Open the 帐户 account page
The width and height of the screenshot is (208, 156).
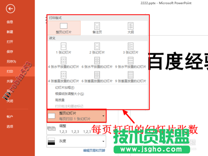click(10, 116)
